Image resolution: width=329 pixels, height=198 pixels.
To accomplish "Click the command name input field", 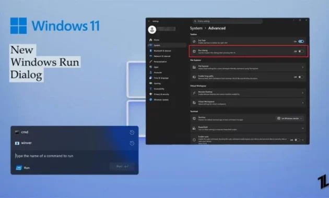I will tap(74, 156).
